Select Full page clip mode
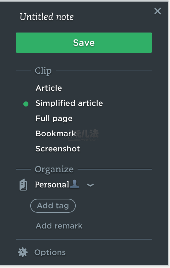This screenshot has width=170, height=268. 54,119
